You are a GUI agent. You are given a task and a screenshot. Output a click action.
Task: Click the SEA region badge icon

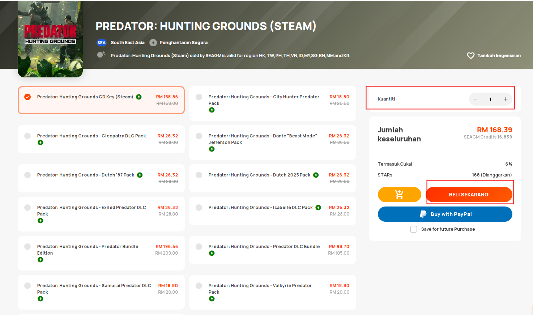[102, 43]
